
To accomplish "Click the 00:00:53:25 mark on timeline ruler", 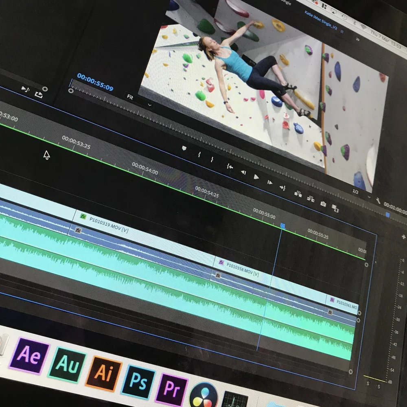I will click(76, 142).
